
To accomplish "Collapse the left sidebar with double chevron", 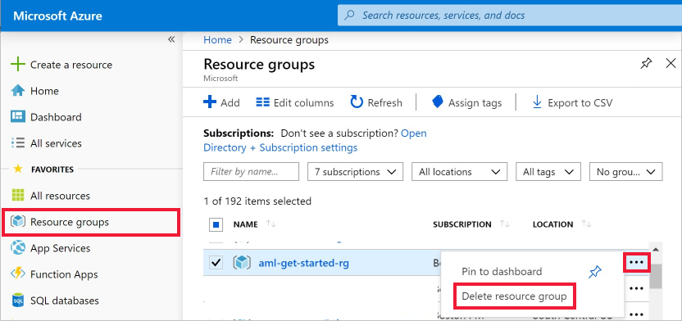I will 171,39.
